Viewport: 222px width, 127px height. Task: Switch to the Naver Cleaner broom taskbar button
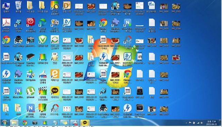point(75,123)
